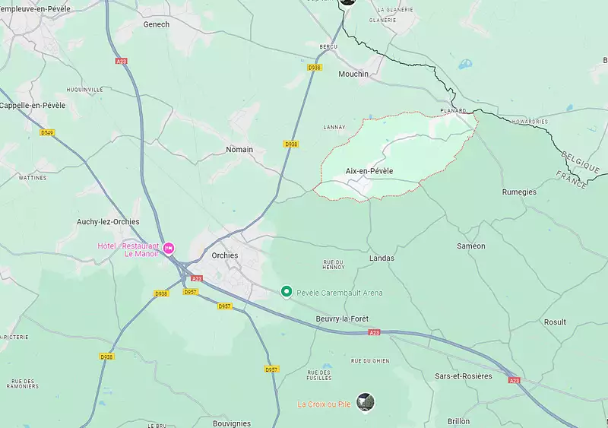
Task: Select the green Pévèle Carembault Arena marker
Action: click(x=287, y=292)
